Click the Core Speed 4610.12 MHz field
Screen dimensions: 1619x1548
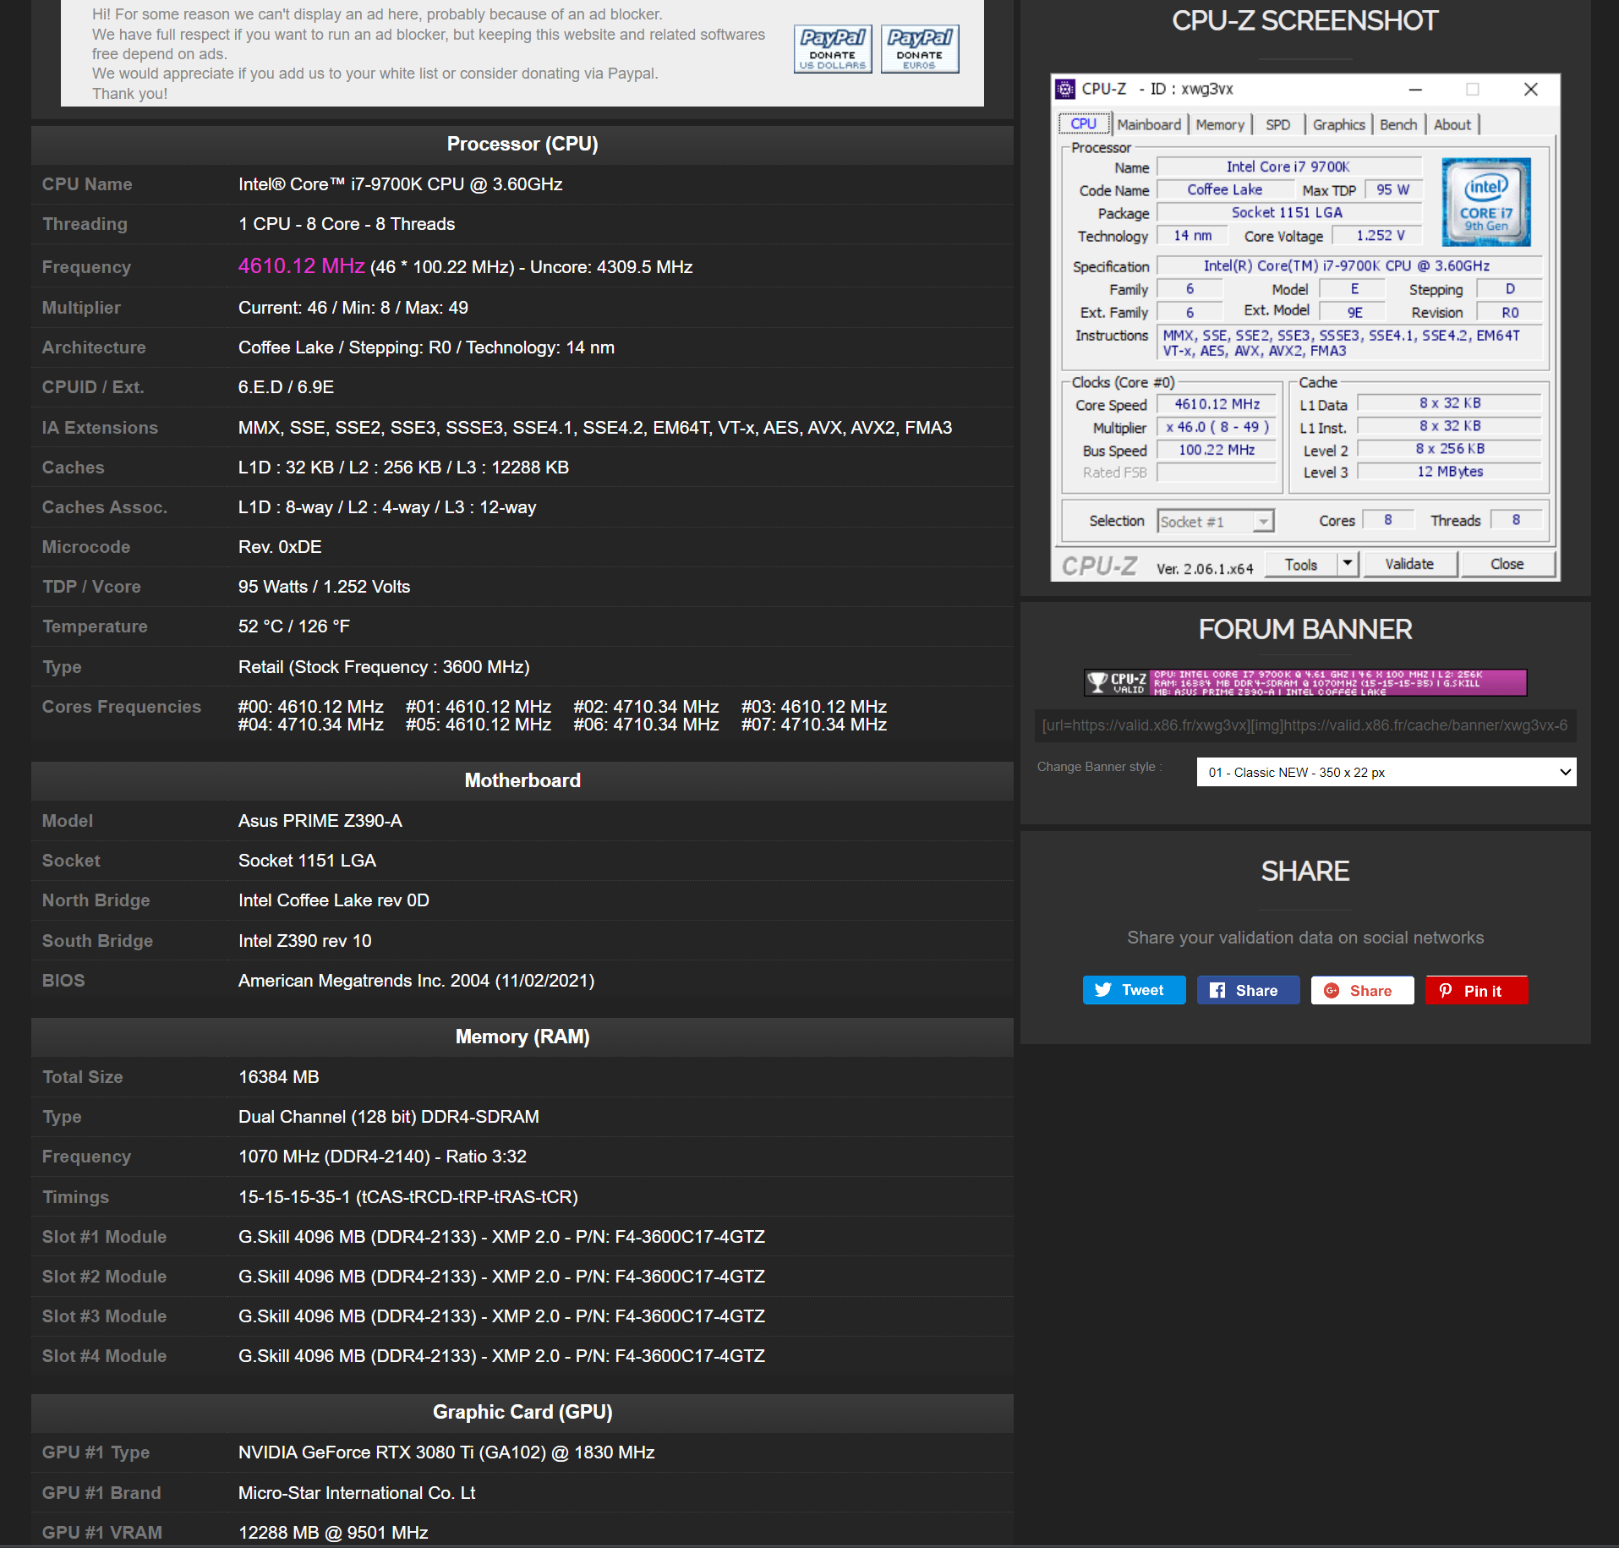(1217, 404)
